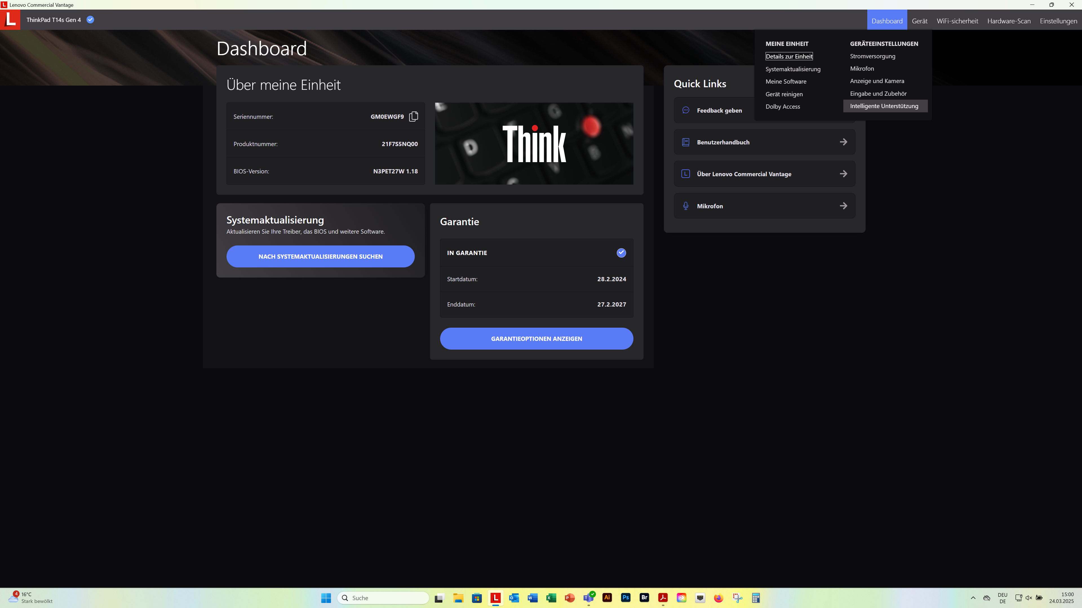Click the Think keyboard banner image

click(534, 144)
